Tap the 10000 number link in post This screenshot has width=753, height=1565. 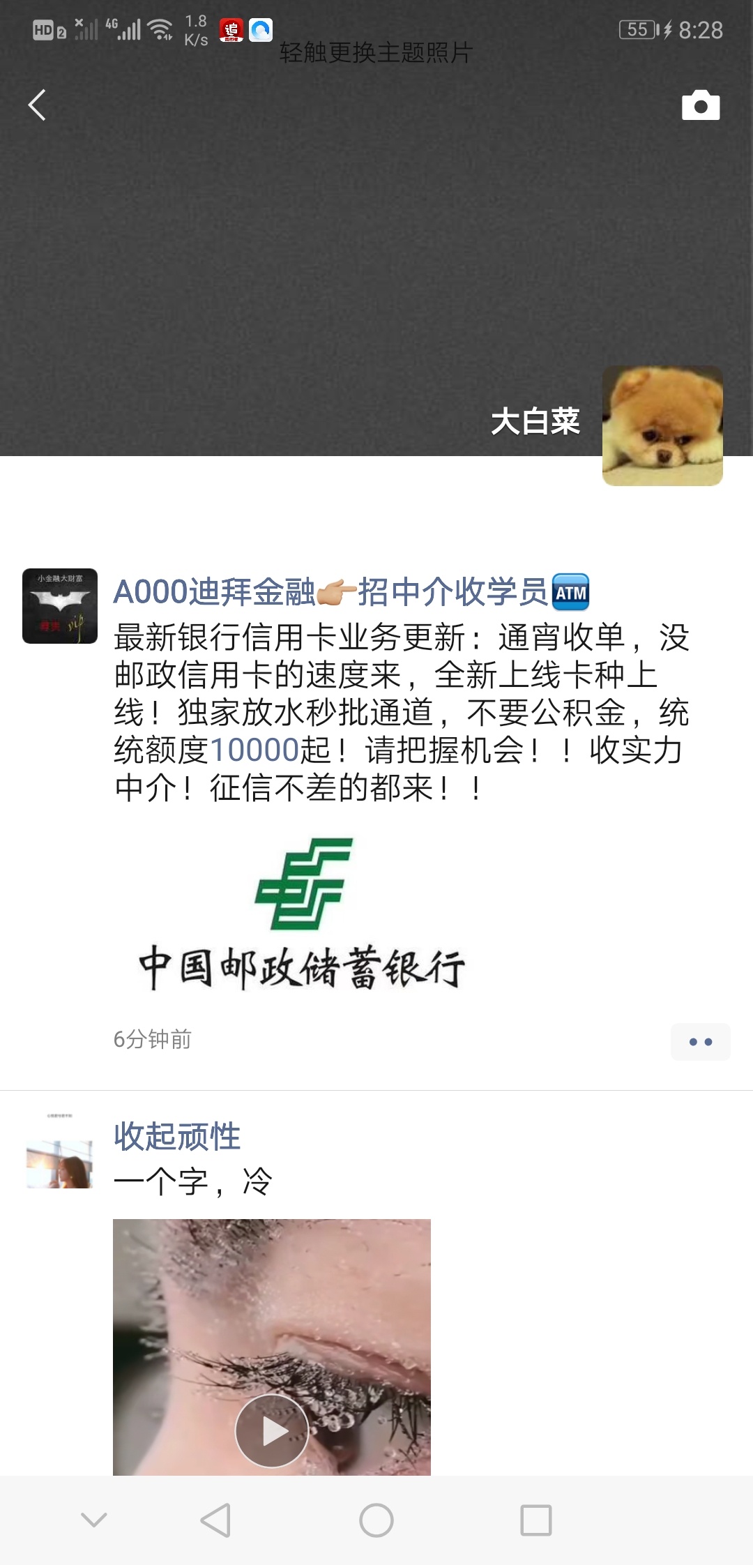click(x=254, y=750)
